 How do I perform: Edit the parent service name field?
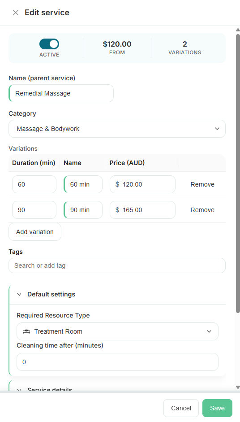tap(61, 93)
